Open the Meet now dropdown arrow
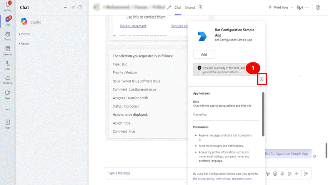Viewport: 328px width, 185px height. tap(291, 7)
